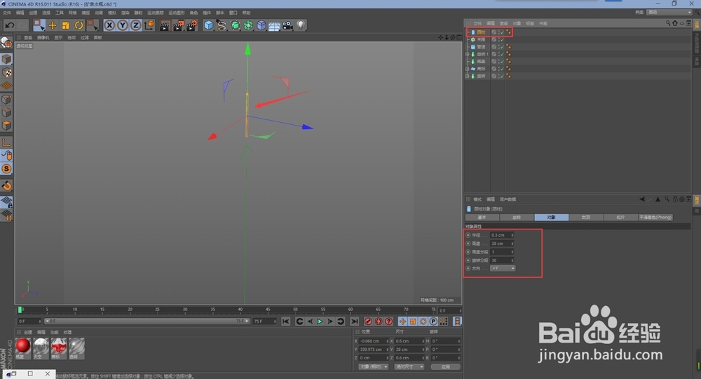Open the 绝对尺寸 size mode dropdown
Screen dimensions: 701x379
pyautogui.click(x=409, y=367)
